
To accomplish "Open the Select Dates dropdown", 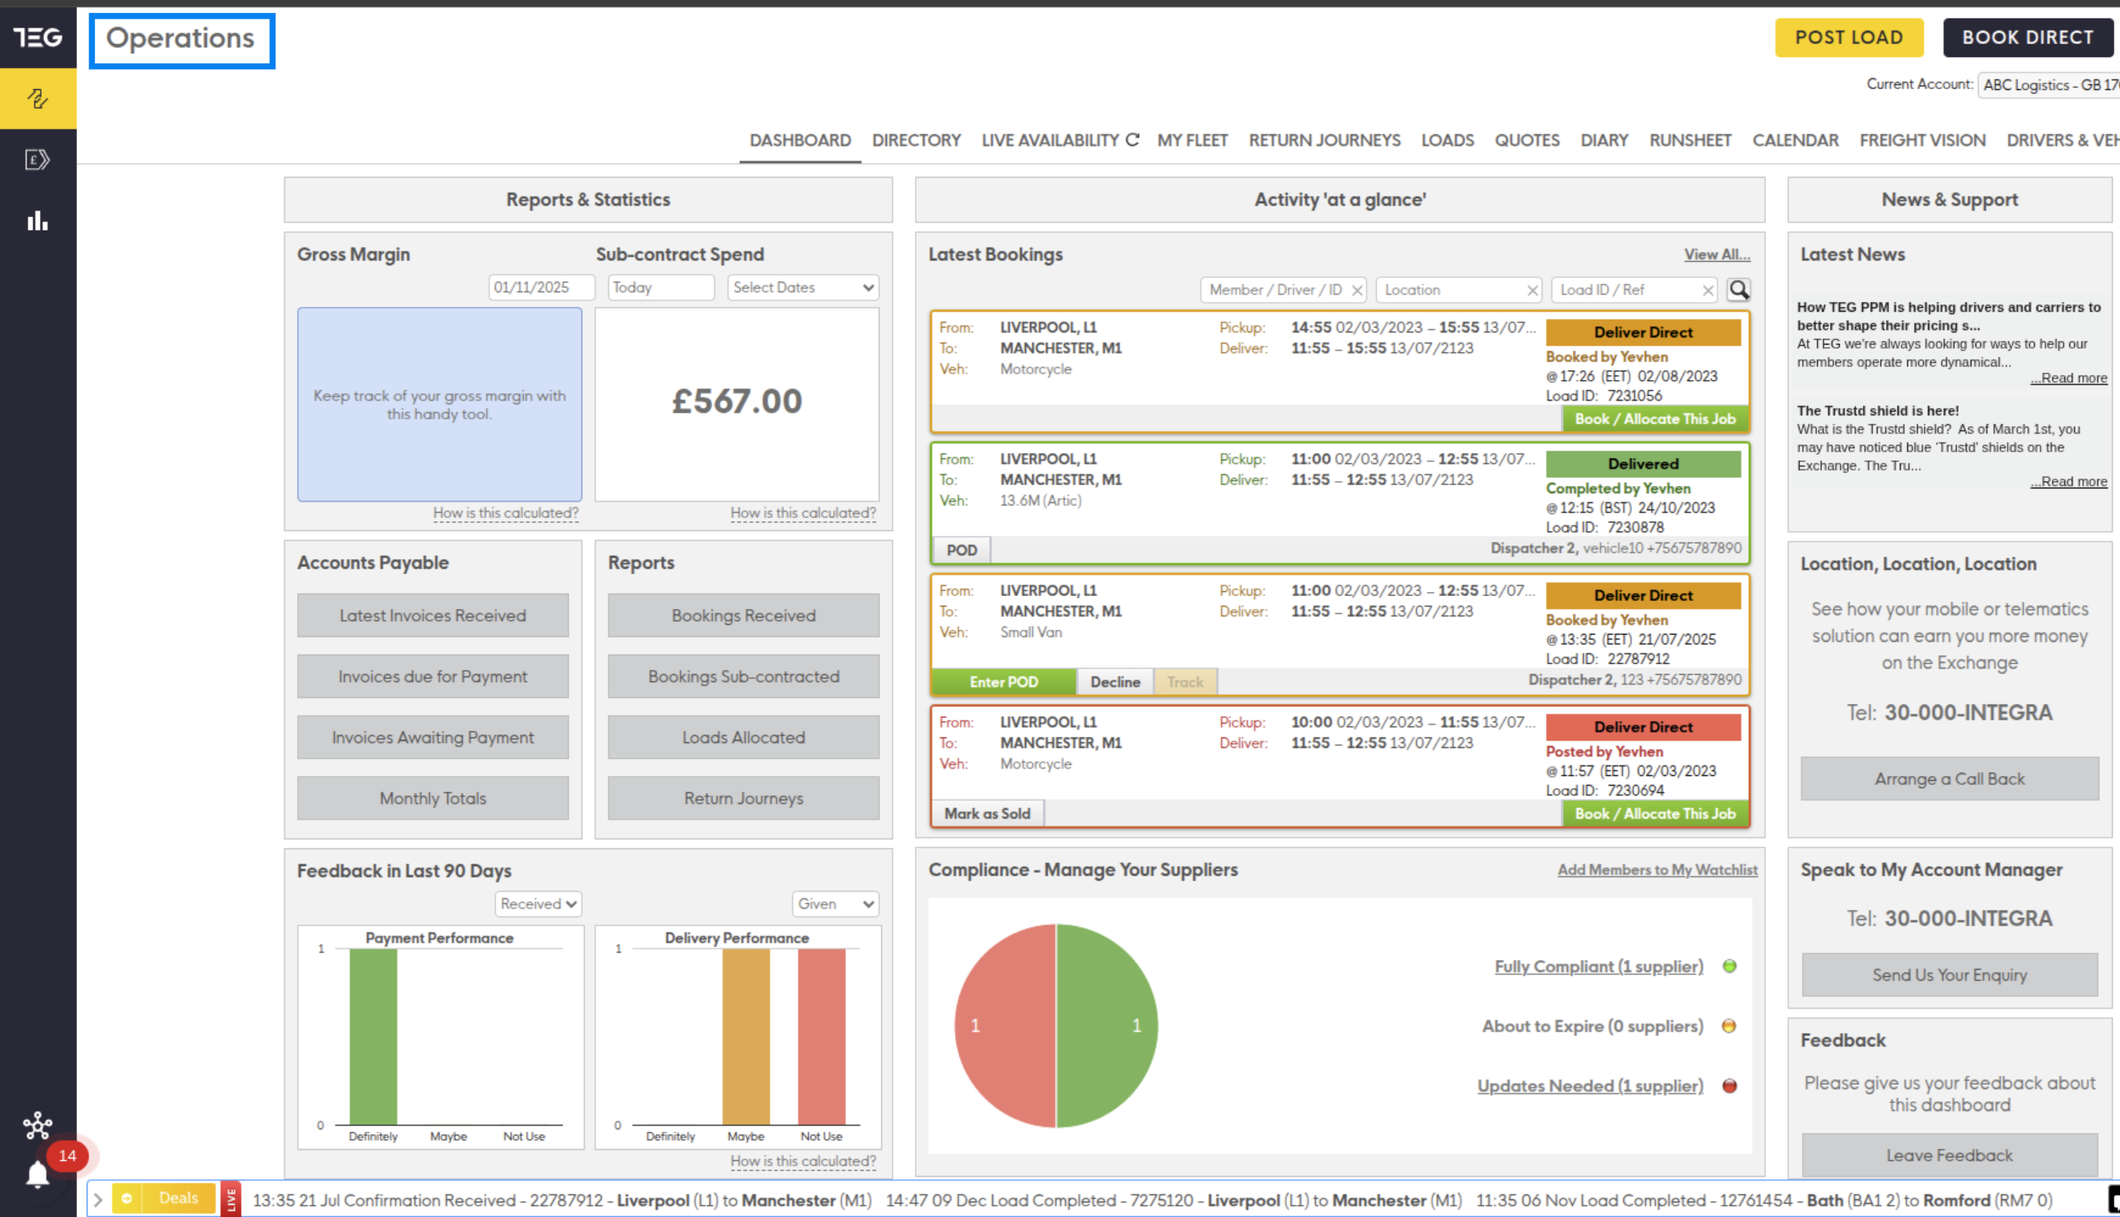I will [x=803, y=287].
